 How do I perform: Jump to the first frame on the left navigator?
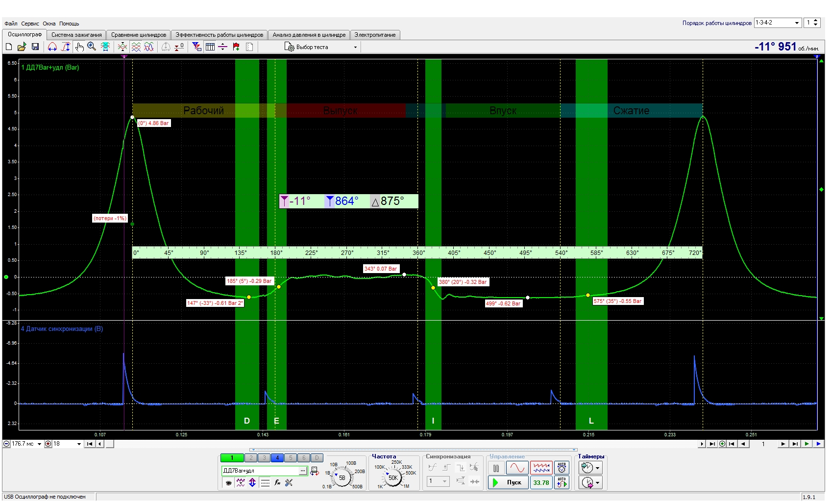(89, 444)
